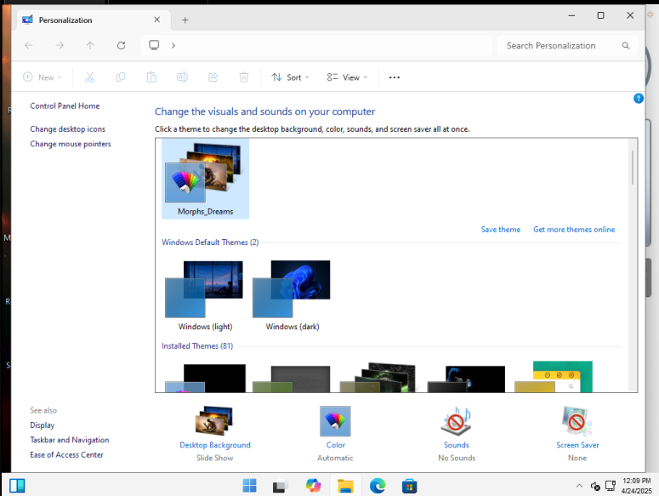Image resolution: width=659 pixels, height=496 pixels.
Task: Click the Save theme link
Action: point(500,230)
